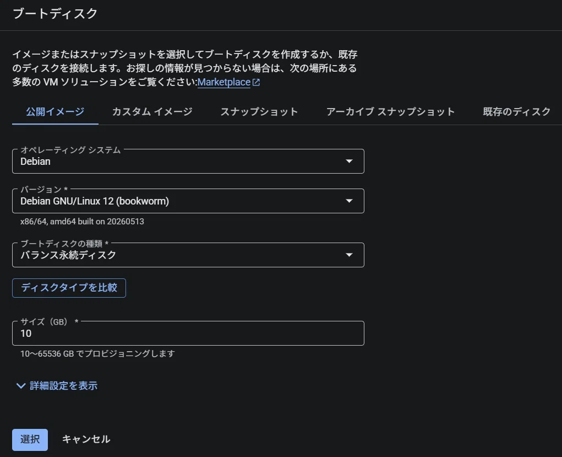Open the オペレーティング システム dropdown showing Debian
The height and width of the screenshot is (457, 562).
[x=188, y=161]
